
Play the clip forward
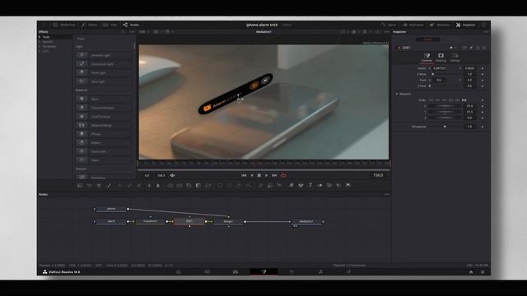(267, 175)
